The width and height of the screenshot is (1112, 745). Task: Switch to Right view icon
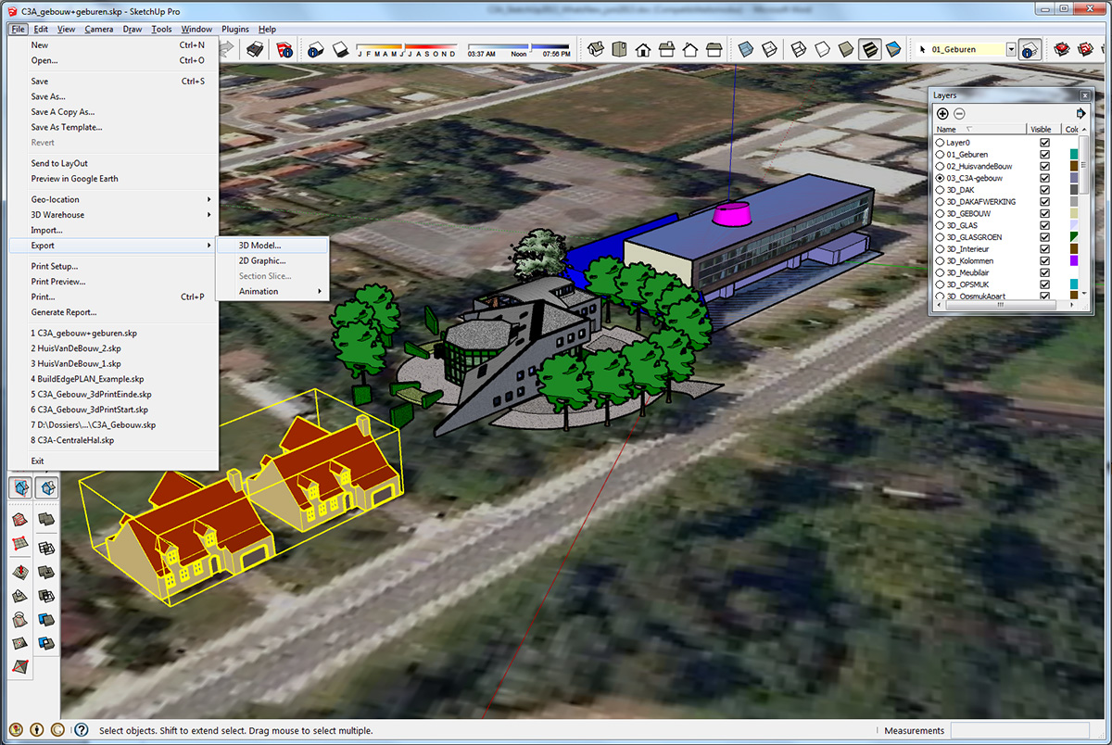tap(666, 49)
